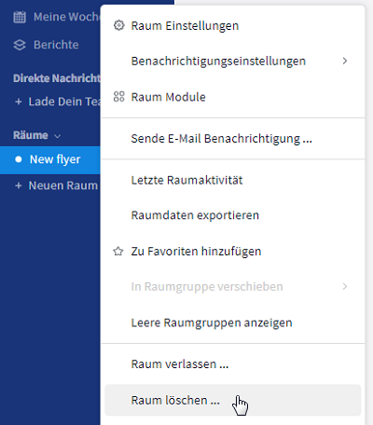The image size is (373, 425).
Task: Open Raum Einstellungen from the menu
Action: (233, 25)
